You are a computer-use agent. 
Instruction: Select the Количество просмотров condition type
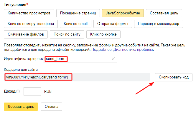click(x=29, y=13)
